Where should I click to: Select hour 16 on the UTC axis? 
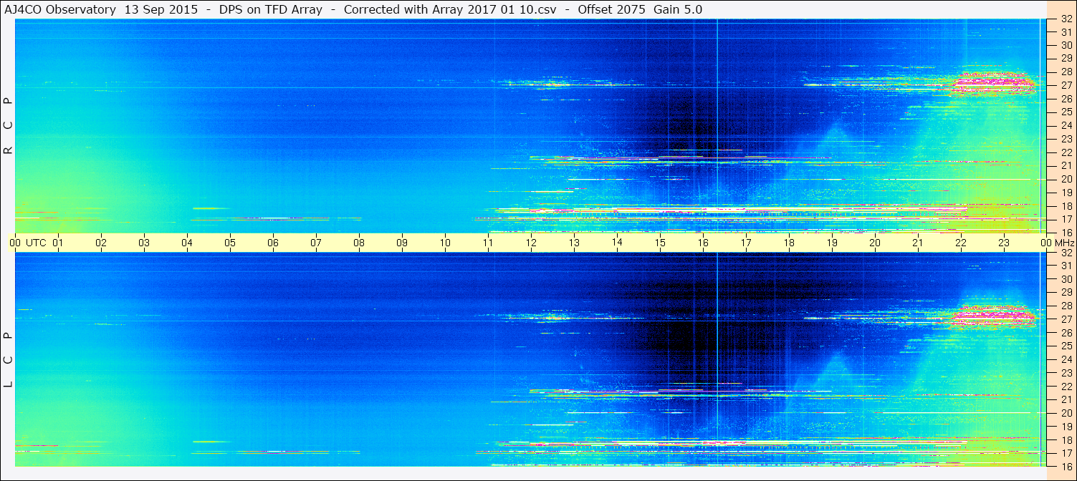tap(703, 243)
